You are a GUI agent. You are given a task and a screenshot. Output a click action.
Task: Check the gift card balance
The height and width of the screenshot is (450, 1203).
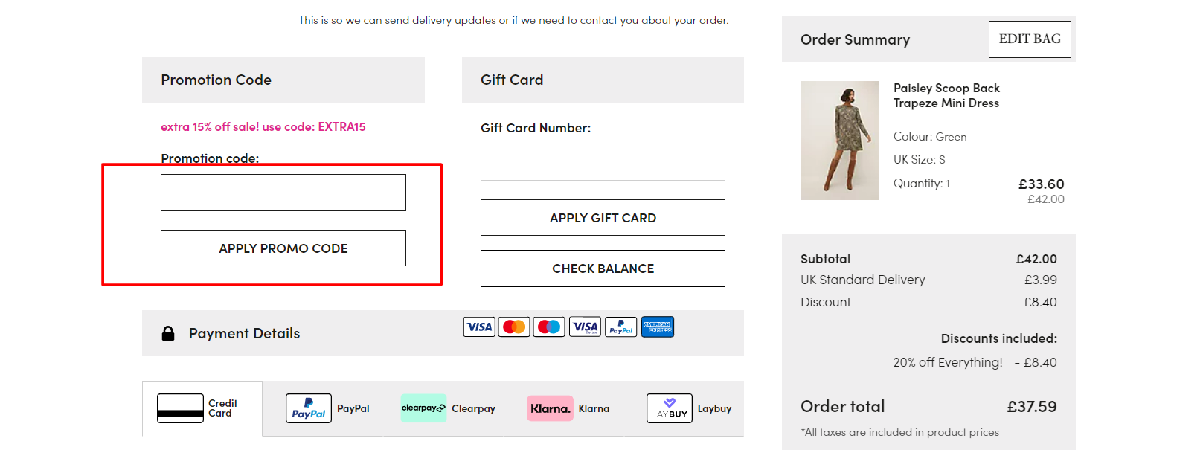click(603, 269)
